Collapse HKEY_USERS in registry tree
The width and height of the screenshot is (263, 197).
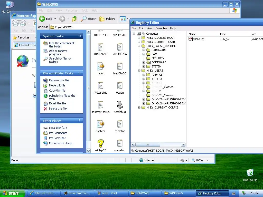(x=139, y=71)
